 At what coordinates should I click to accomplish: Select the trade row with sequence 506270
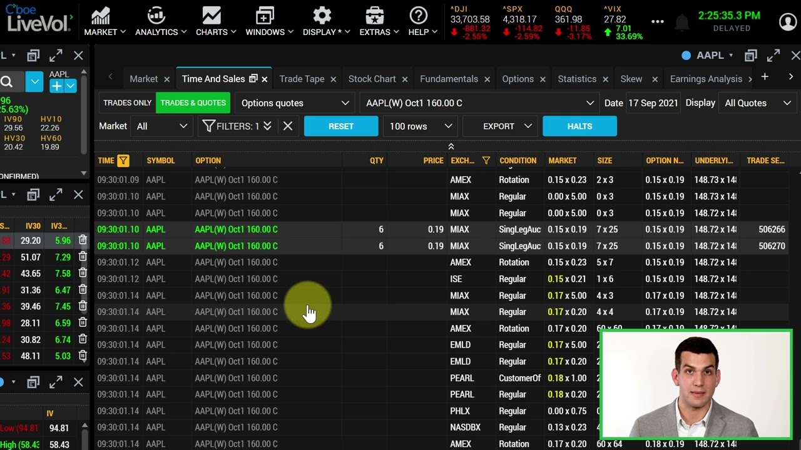tap(447, 246)
